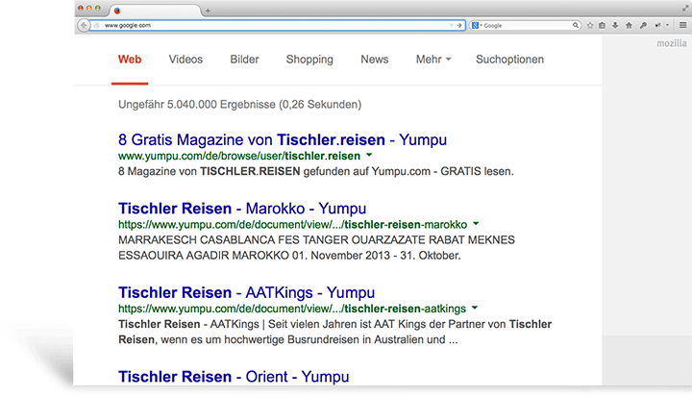
Task: Go to the Home page icon
Action: point(629,25)
